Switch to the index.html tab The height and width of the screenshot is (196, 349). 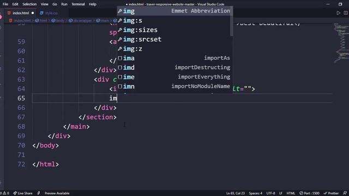(21, 13)
